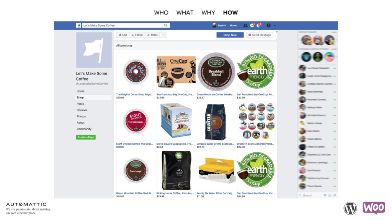Click the help question mark icon
The width and height of the screenshot is (392, 220).
(268, 26)
